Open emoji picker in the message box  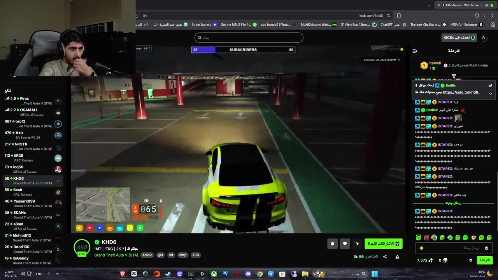(x=486, y=248)
